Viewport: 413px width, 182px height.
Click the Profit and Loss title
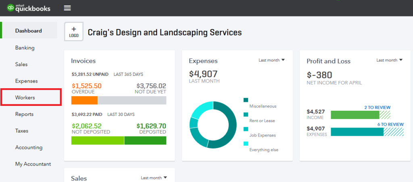coord(328,61)
